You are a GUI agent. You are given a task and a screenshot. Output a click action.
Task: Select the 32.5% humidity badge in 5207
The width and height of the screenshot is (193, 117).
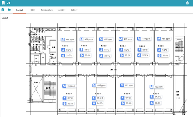(70, 103)
